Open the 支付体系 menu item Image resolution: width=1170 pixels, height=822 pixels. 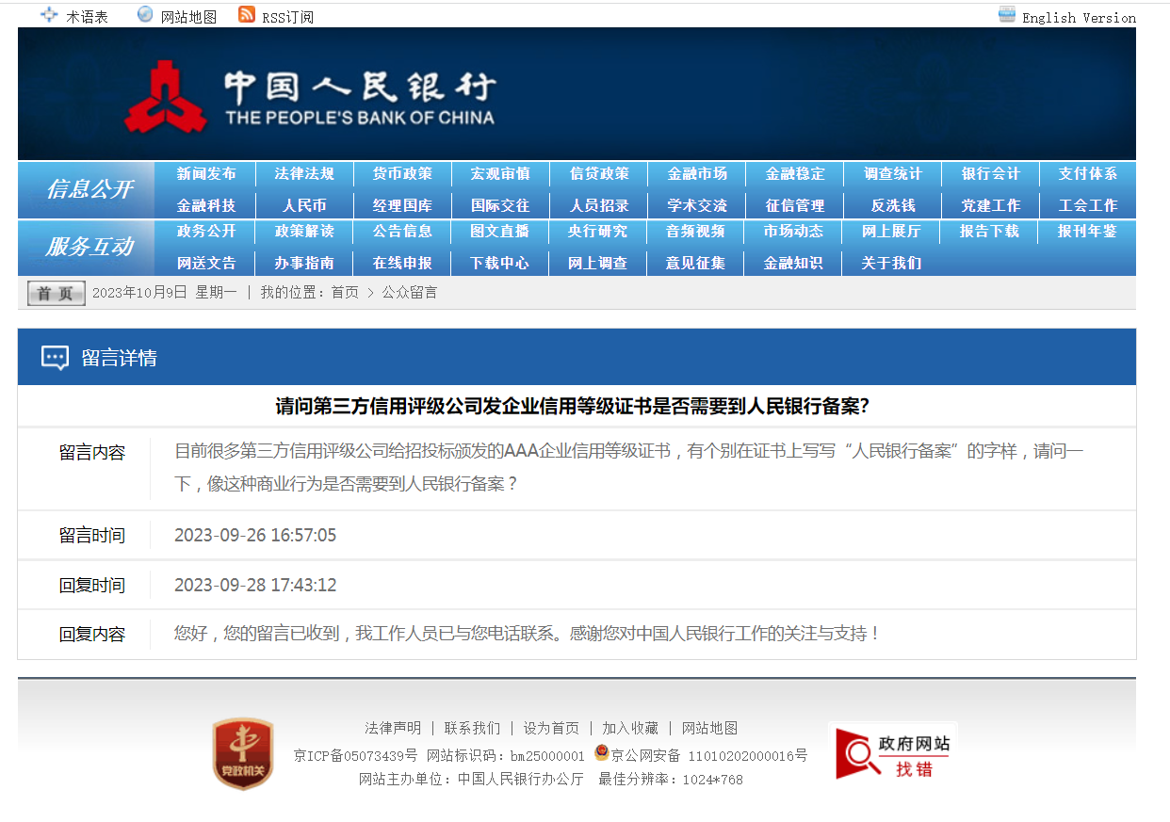click(1088, 174)
